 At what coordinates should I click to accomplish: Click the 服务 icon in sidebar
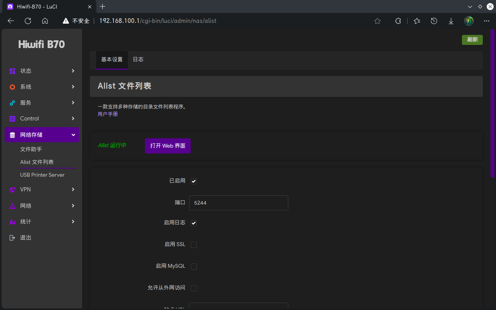pos(12,103)
